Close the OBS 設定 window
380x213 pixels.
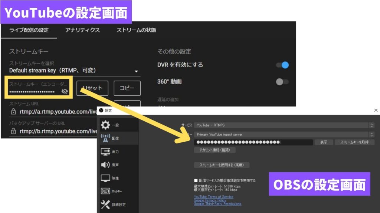(x=376, y=110)
